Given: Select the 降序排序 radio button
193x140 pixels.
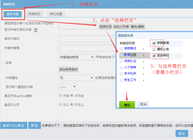Looking at the screenshot, I should pyautogui.click(x=97, y=57).
